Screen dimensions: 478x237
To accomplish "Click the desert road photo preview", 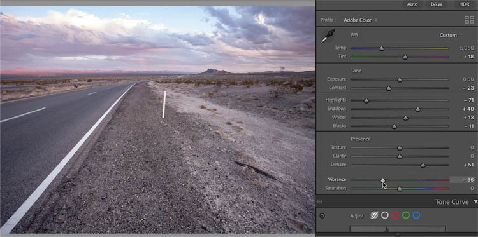I will click(157, 119).
